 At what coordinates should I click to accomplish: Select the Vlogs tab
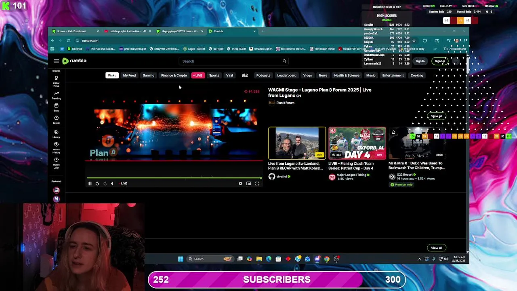307,76
